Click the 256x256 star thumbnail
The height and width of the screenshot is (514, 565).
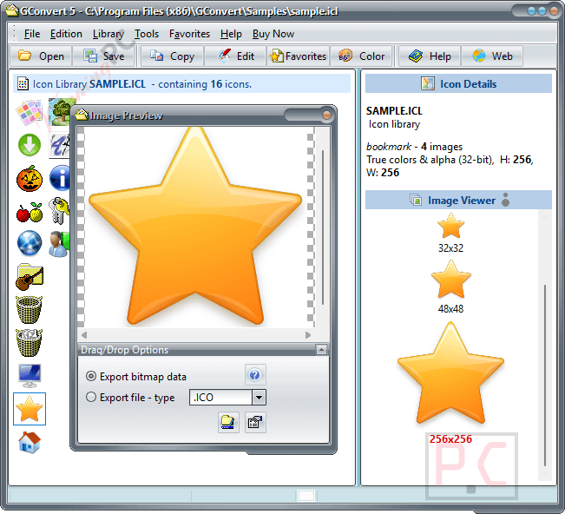click(450, 373)
